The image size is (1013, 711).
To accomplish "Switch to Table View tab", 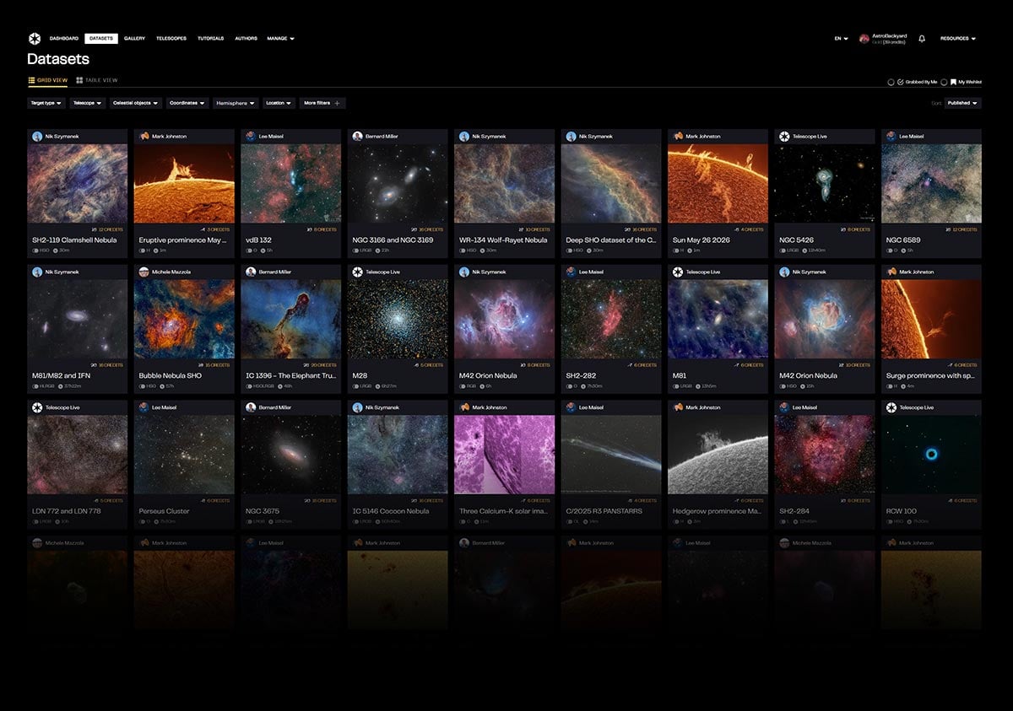I will [x=96, y=80].
